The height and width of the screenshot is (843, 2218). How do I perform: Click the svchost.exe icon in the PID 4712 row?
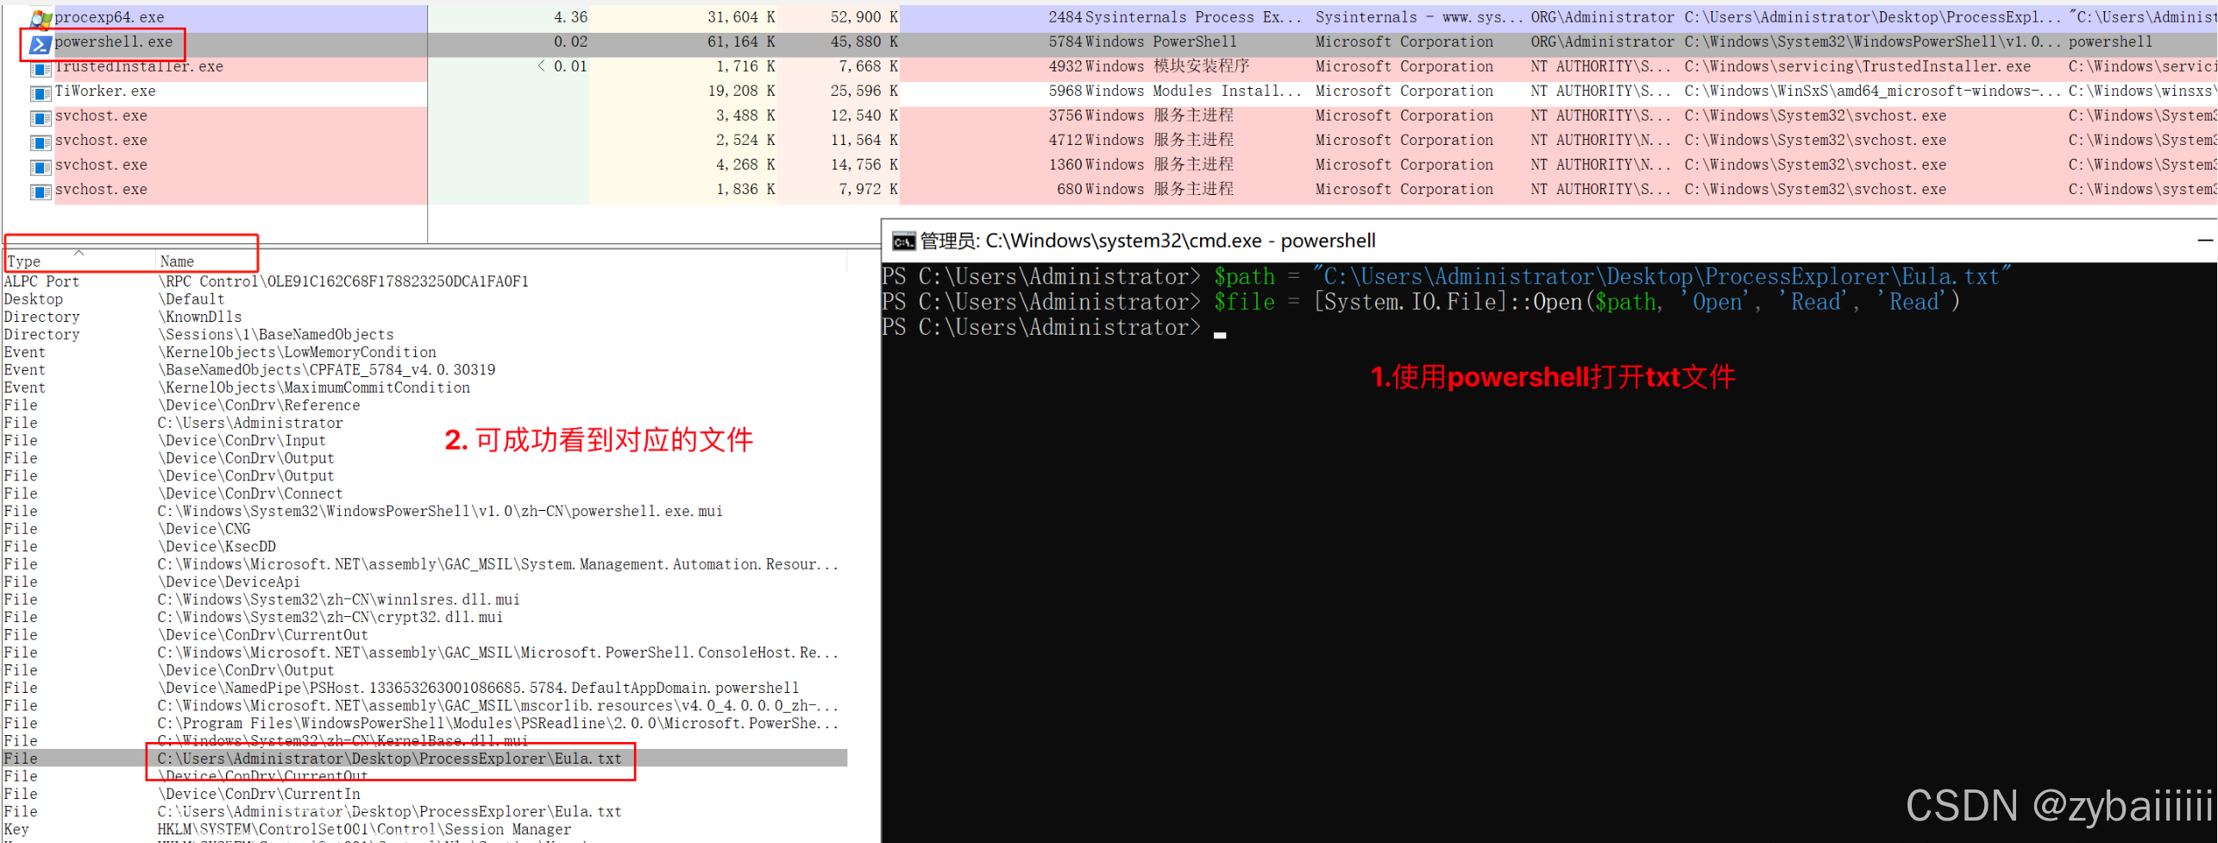click(x=41, y=142)
